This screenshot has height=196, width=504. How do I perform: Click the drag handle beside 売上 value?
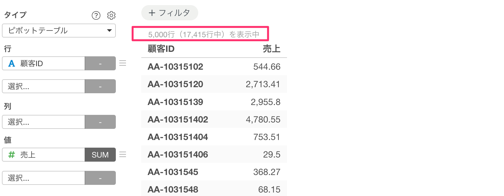(123, 155)
